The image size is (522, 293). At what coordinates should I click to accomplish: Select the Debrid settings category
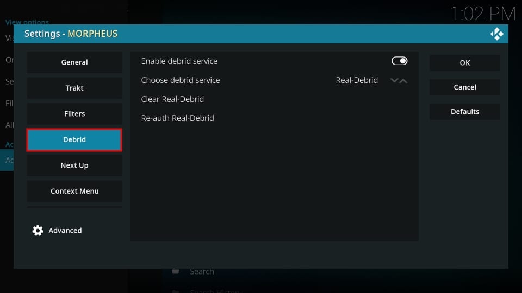(74, 139)
